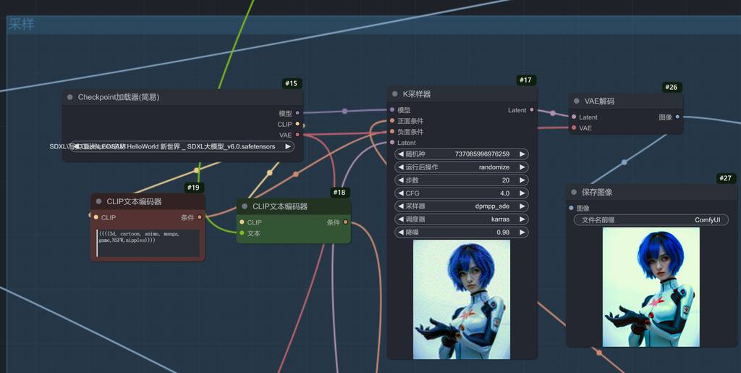Image resolution: width=741 pixels, height=373 pixels.
Task: Open the 运行后操作 randomize dropdown
Action: [462, 167]
